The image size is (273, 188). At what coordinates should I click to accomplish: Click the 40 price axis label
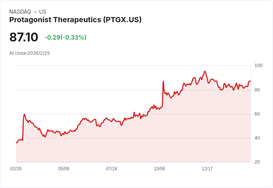(257, 138)
